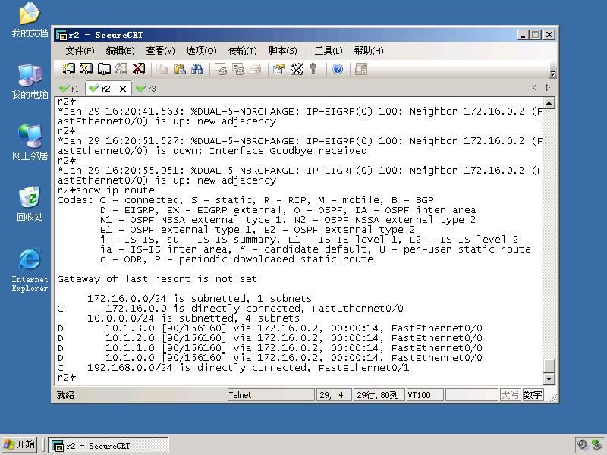Click the r2 - SecureCRT taskbar button
The height and width of the screenshot is (455, 607).
(109, 446)
